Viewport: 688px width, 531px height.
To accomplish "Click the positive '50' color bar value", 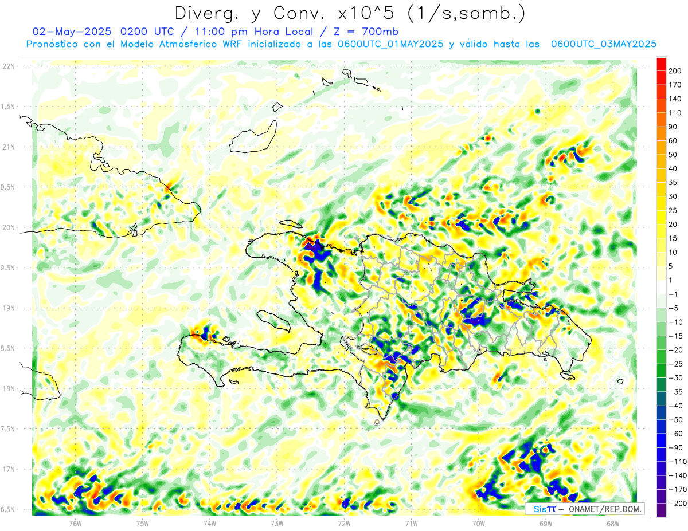I will tap(674, 155).
